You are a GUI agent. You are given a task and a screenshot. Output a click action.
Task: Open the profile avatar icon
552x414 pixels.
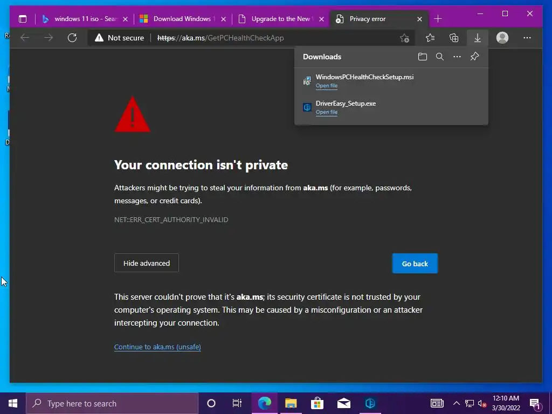point(502,38)
